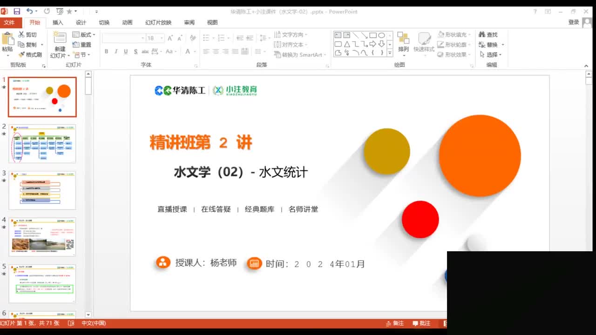
Task: Toggle Underline formatting
Action: point(126,52)
